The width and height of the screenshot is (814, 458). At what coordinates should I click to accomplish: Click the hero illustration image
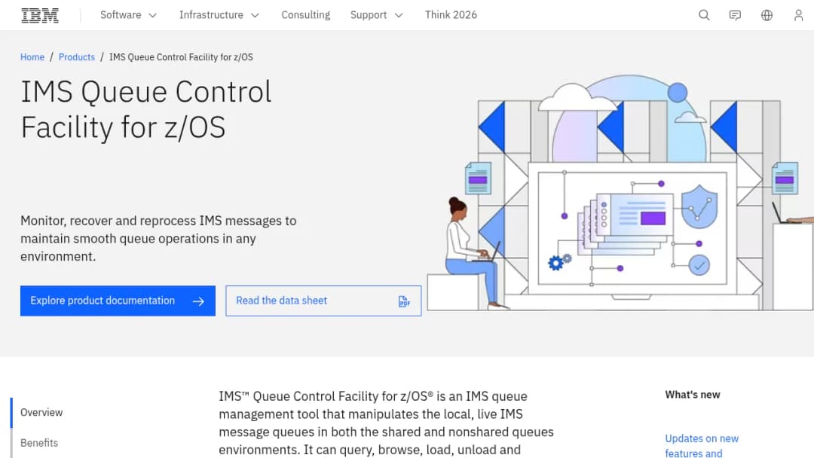[x=620, y=192]
